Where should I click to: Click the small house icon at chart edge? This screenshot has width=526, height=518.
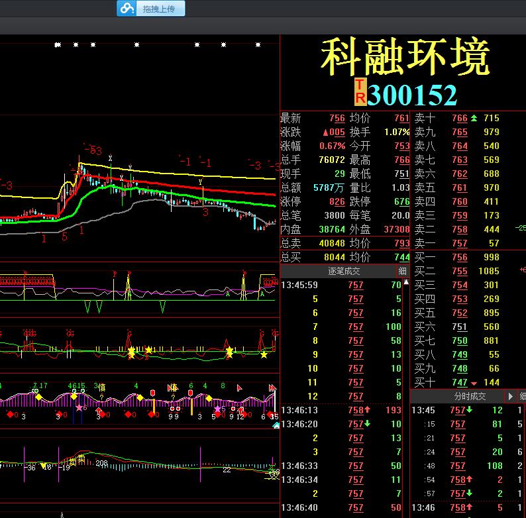pos(276,425)
